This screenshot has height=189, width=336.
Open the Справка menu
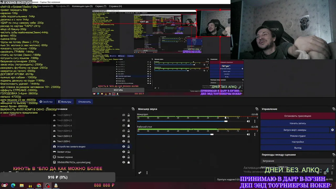tap(115, 6)
